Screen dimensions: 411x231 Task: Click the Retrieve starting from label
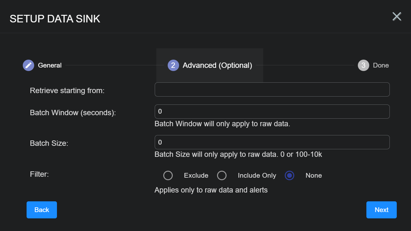point(67,91)
